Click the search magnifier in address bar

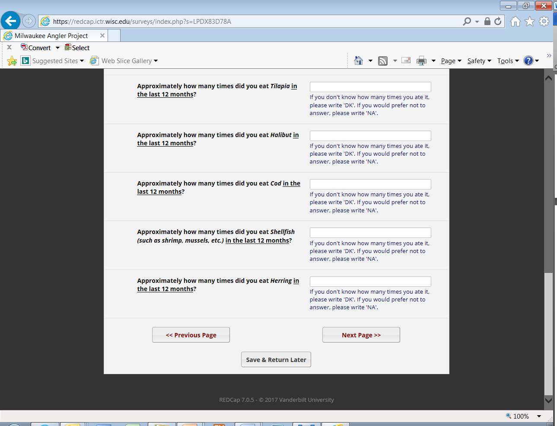point(467,21)
